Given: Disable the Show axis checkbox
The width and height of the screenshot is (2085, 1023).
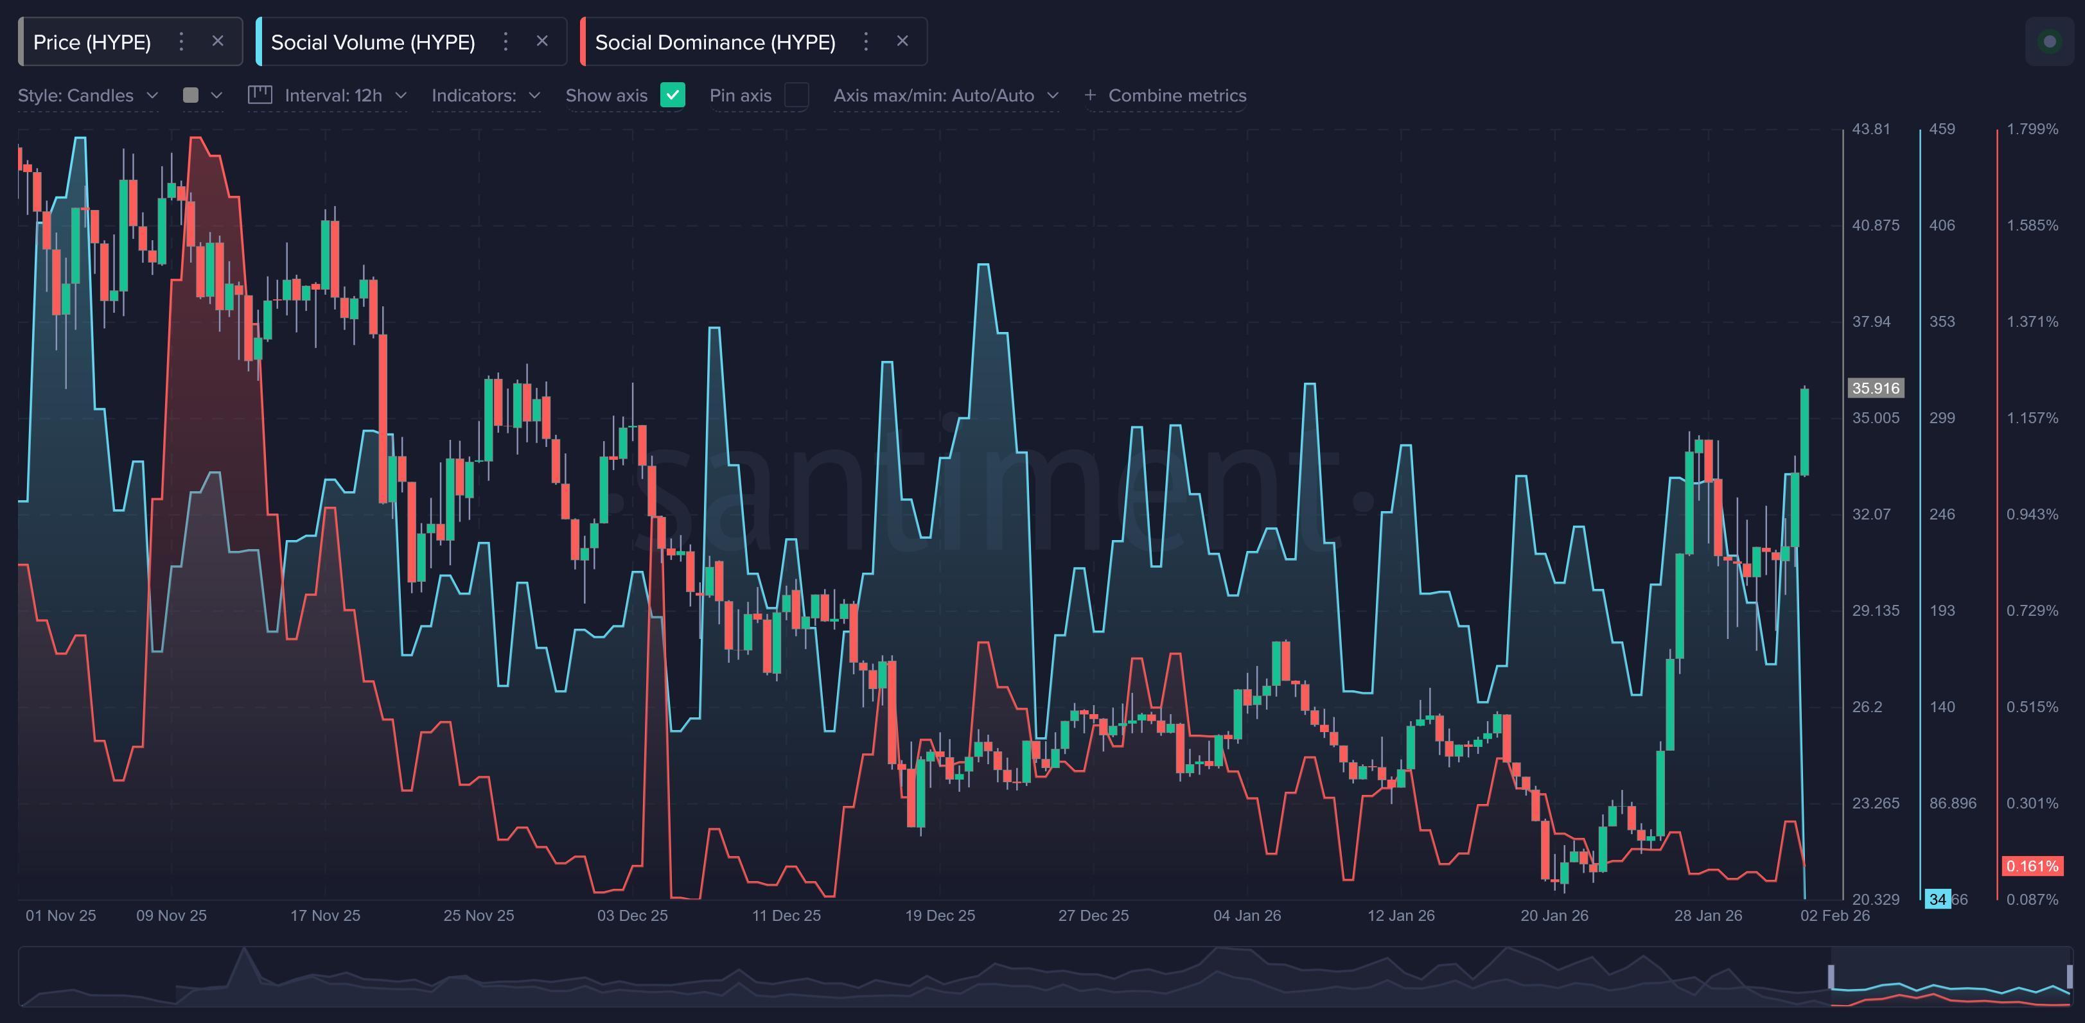Looking at the screenshot, I should point(673,96).
